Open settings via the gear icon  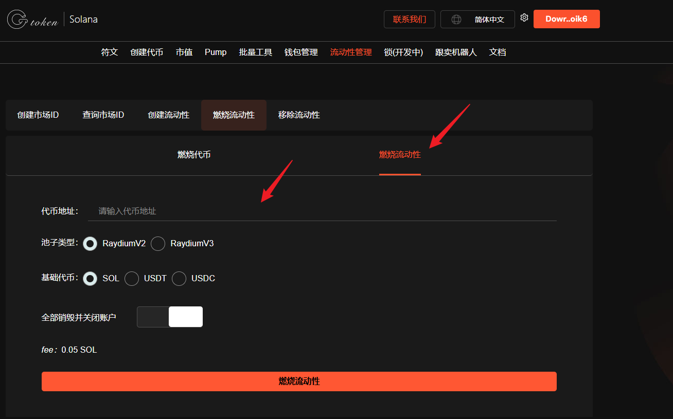(524, 17)
